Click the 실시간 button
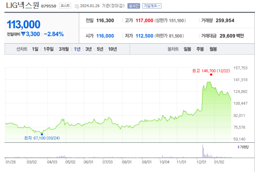 134,6
